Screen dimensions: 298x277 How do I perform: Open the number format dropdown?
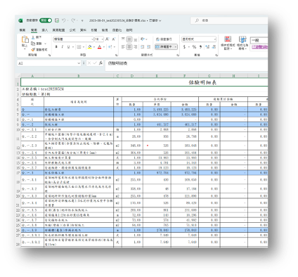pos(214,39)
